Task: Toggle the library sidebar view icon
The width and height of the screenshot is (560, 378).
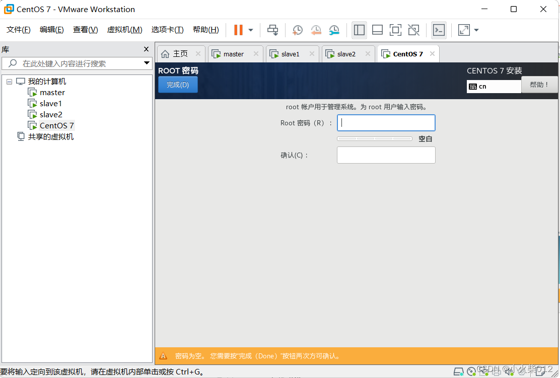Action: pos(359,30)
